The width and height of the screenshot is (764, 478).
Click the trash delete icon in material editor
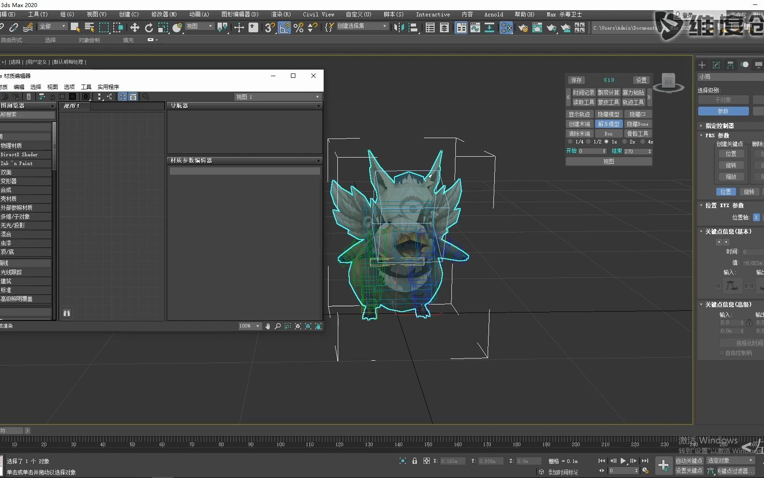[x=29, y=96]
